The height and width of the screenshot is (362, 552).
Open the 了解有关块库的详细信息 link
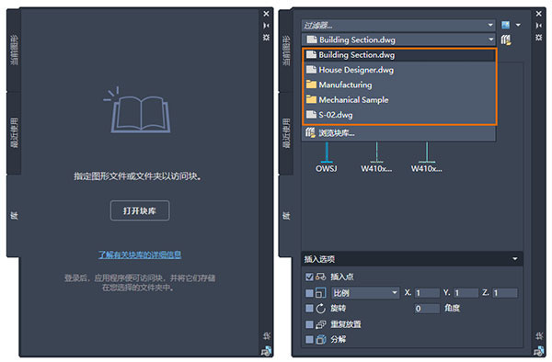[x=140, y=255]
